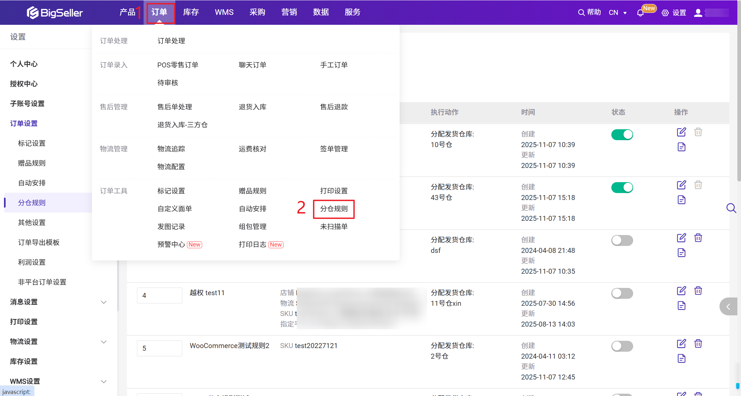Click 预警中心 in 订单工具 menu

pos(171,245)
